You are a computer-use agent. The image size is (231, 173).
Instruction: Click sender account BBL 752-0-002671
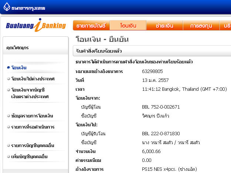[161, 107]
